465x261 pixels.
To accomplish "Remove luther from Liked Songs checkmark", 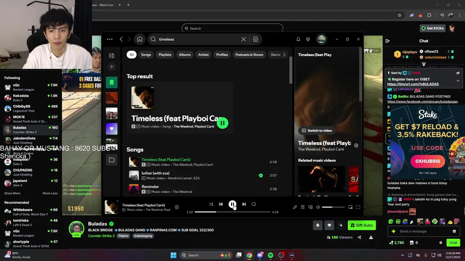I will click(260, 175).
